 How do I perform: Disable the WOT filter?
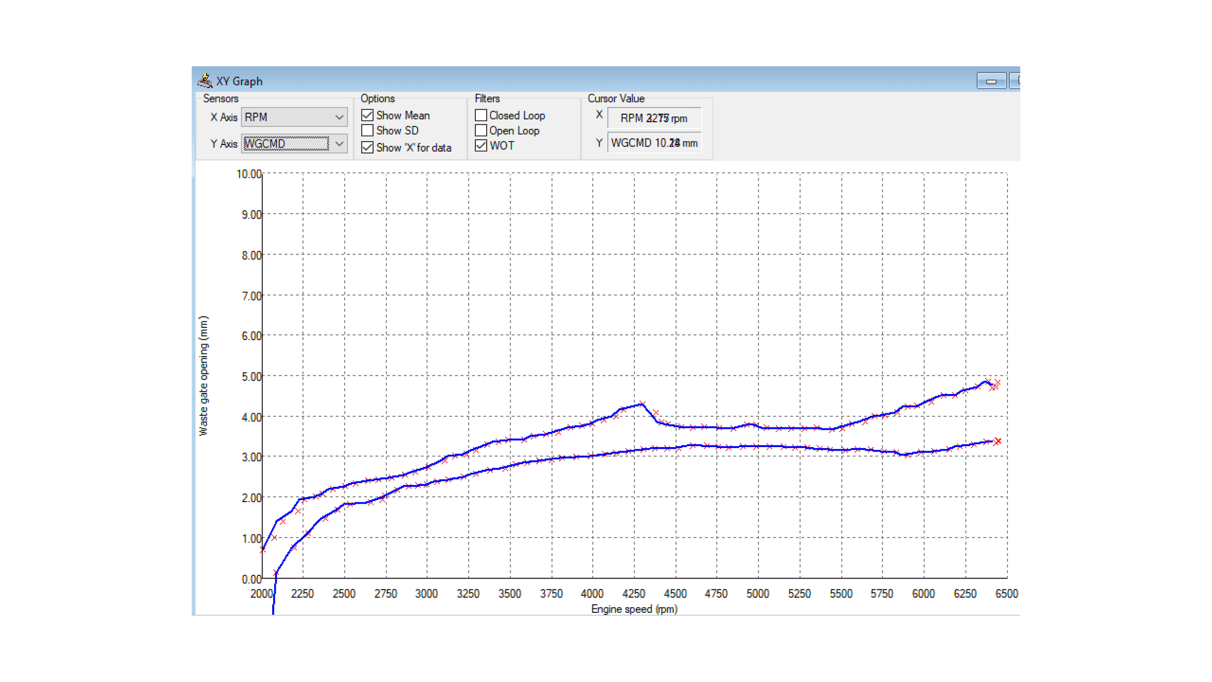pos(480,146)
